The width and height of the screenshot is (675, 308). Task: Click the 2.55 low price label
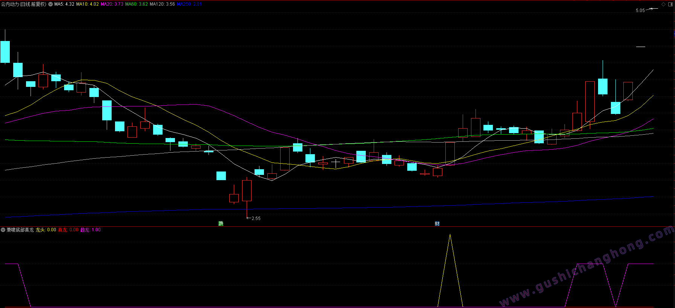[x=256, y=218]
